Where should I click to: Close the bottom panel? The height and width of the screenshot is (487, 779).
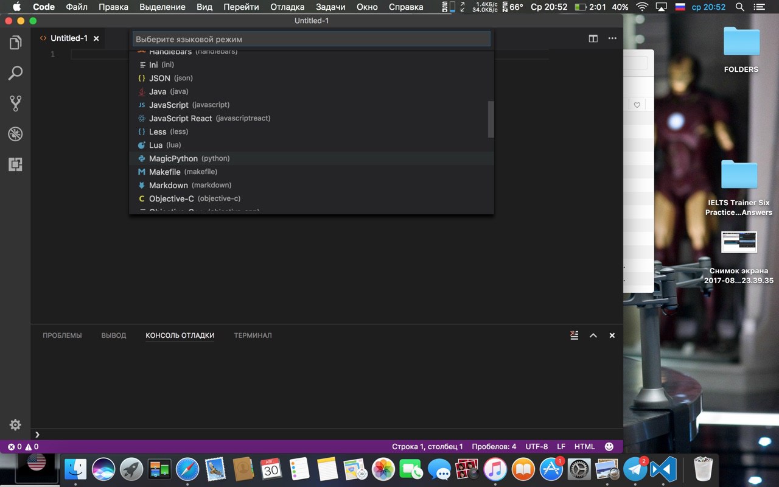612,335
